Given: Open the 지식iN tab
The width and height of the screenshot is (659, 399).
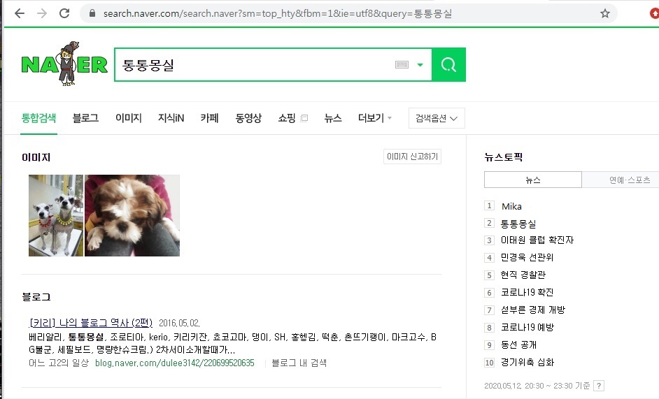Looking at the screenshot, I should point(171,118).
